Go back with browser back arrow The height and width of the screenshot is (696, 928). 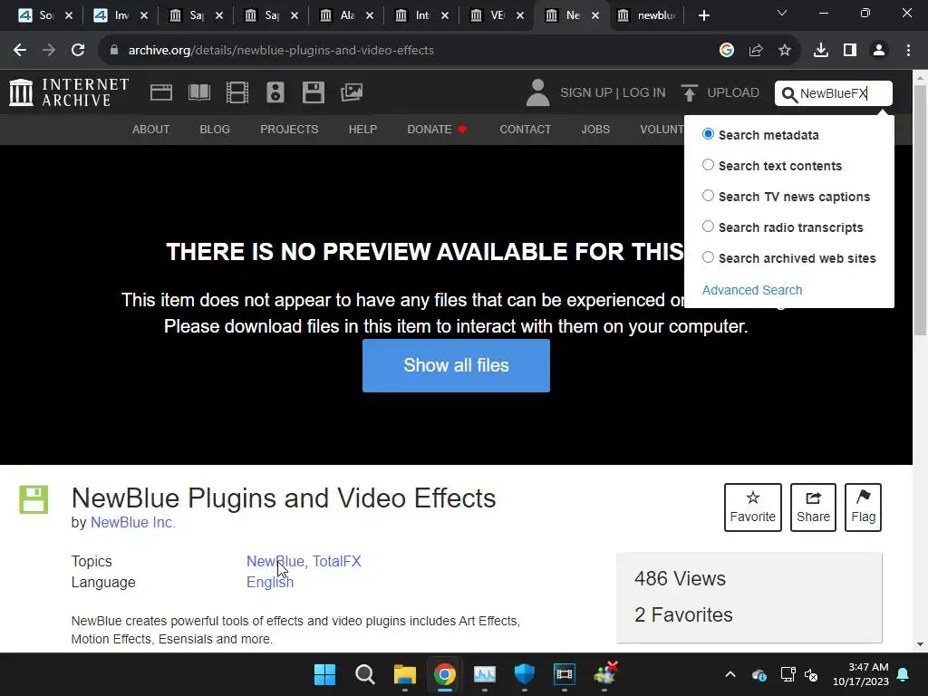(x=20, y=51)
